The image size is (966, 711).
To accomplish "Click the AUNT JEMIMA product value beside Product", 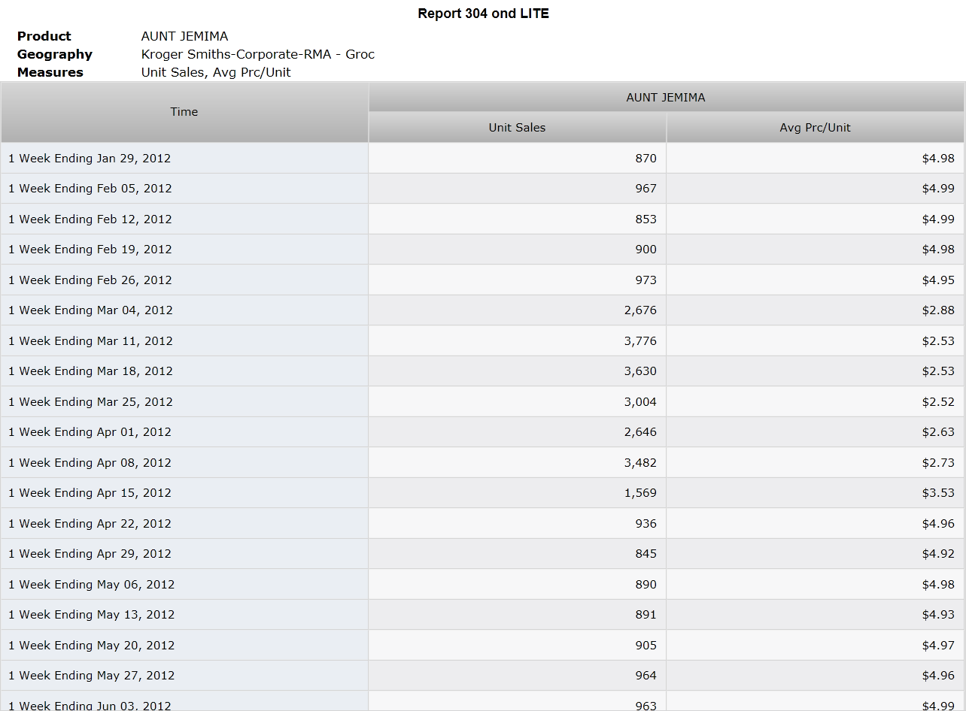I will point(184,36).
